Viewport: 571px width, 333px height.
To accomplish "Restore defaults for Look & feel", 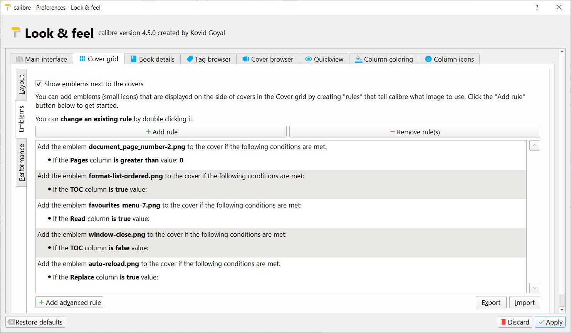I will click(x=35, y=322).
